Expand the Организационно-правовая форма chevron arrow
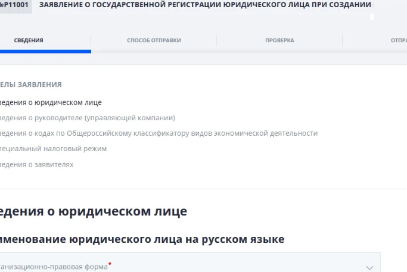This screenshot has height=272, width=407. click(369, 267)
